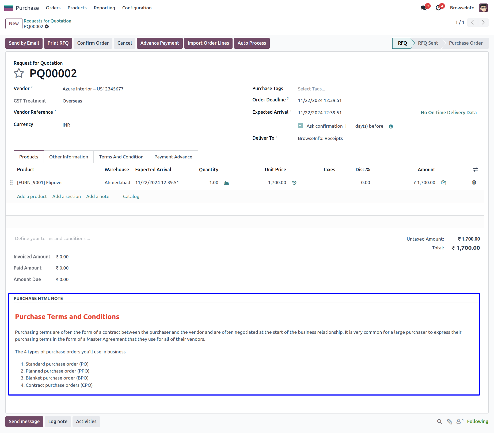This screenshot has width=494, height=433.
Task: Open the attachments paperclip icon
Action: pyautogui.click(x=450, y=421)
